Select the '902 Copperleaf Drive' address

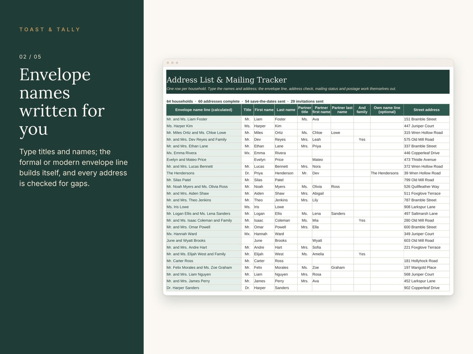[x=426, y=288]
